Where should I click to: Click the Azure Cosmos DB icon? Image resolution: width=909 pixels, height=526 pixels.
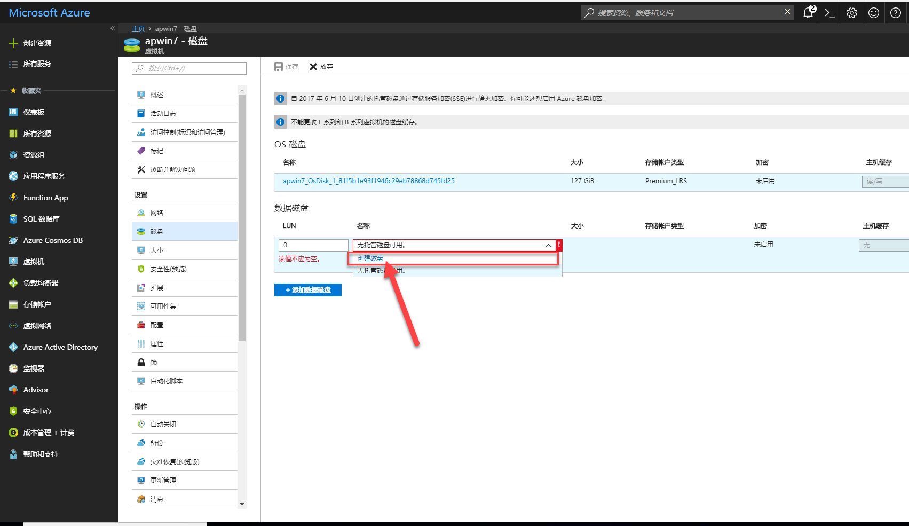[13, 240]
